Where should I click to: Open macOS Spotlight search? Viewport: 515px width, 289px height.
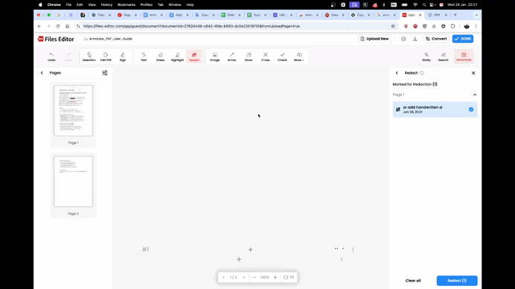click(x=424, y=4)
